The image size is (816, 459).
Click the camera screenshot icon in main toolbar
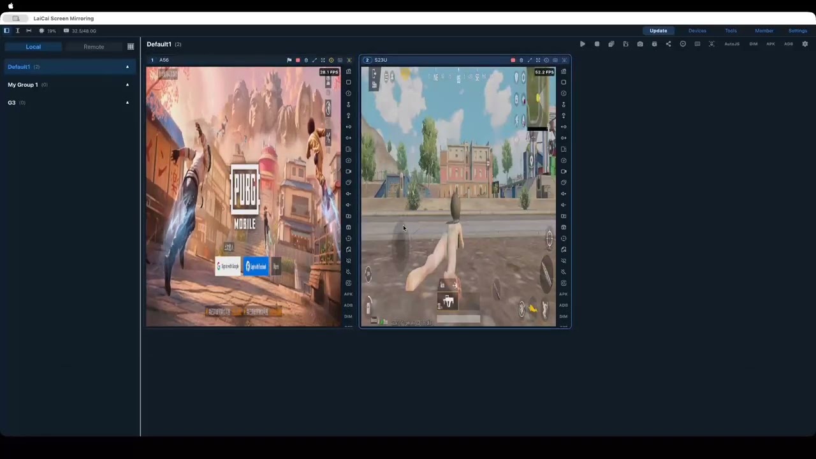[x=640, y=44]
